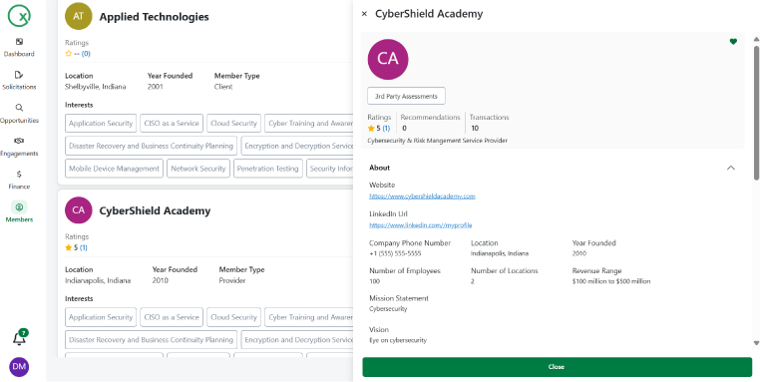The height and width of the screenshot is (382, 760).
Task: Select Applied Technologies Network Security tag
Action: [x=198, y=169]
